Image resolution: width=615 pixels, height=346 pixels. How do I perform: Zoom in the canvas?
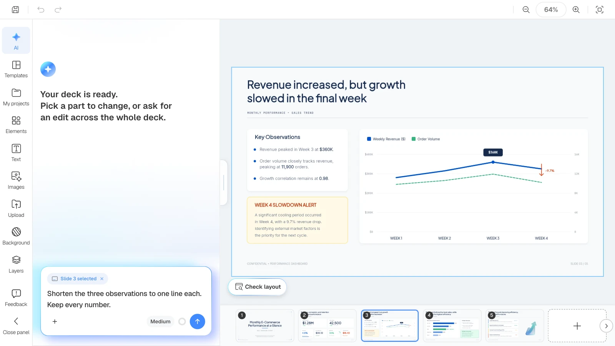(x=576, y=10)
